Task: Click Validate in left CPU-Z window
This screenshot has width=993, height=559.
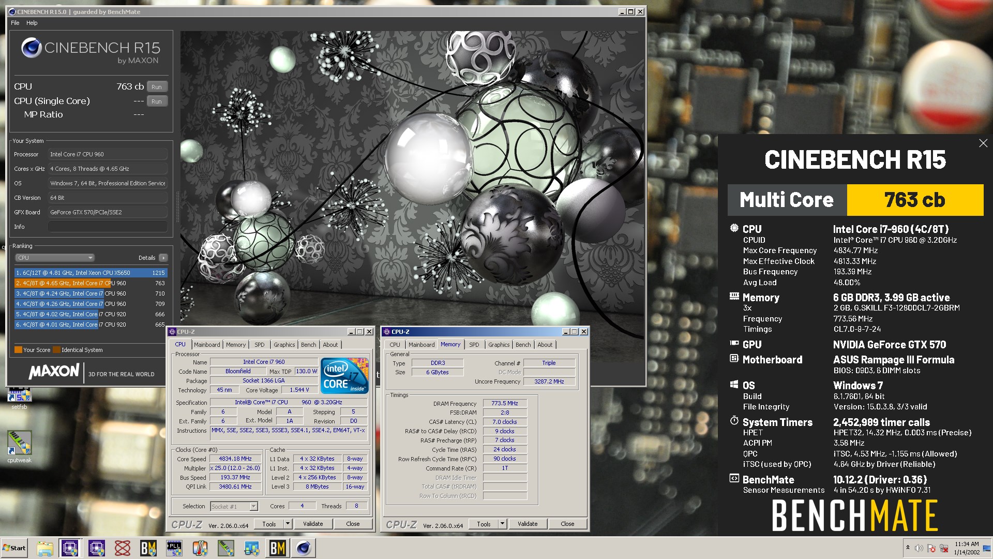Action: click(313, 524)
